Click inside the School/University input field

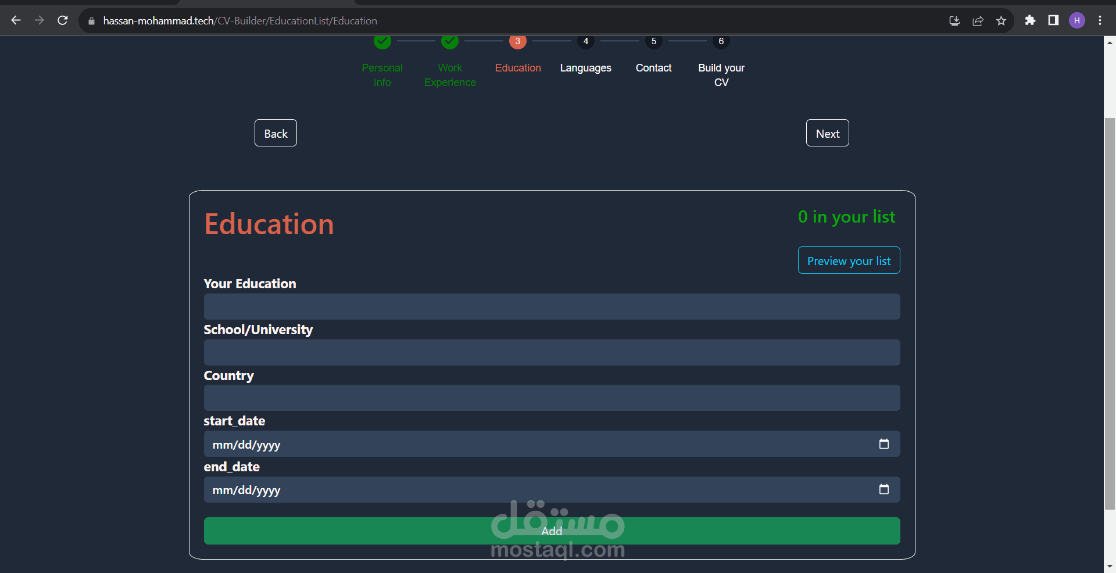click(551, 352)
